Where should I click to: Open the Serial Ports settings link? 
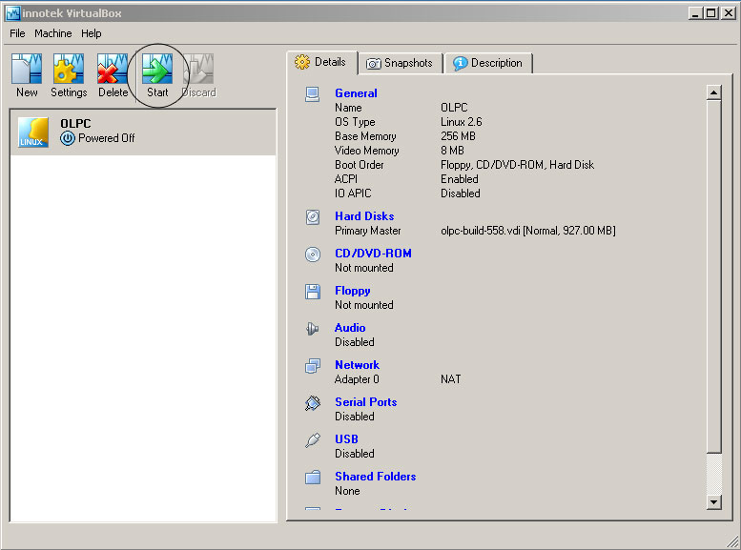click(366, 402)
